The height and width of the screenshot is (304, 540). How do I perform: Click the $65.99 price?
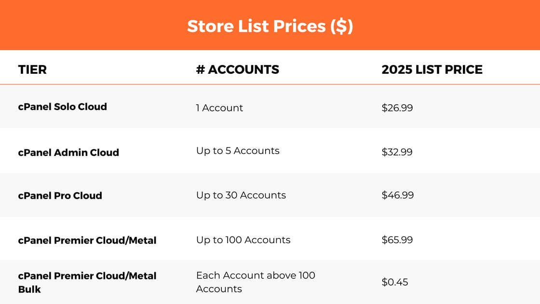point(397,240)
